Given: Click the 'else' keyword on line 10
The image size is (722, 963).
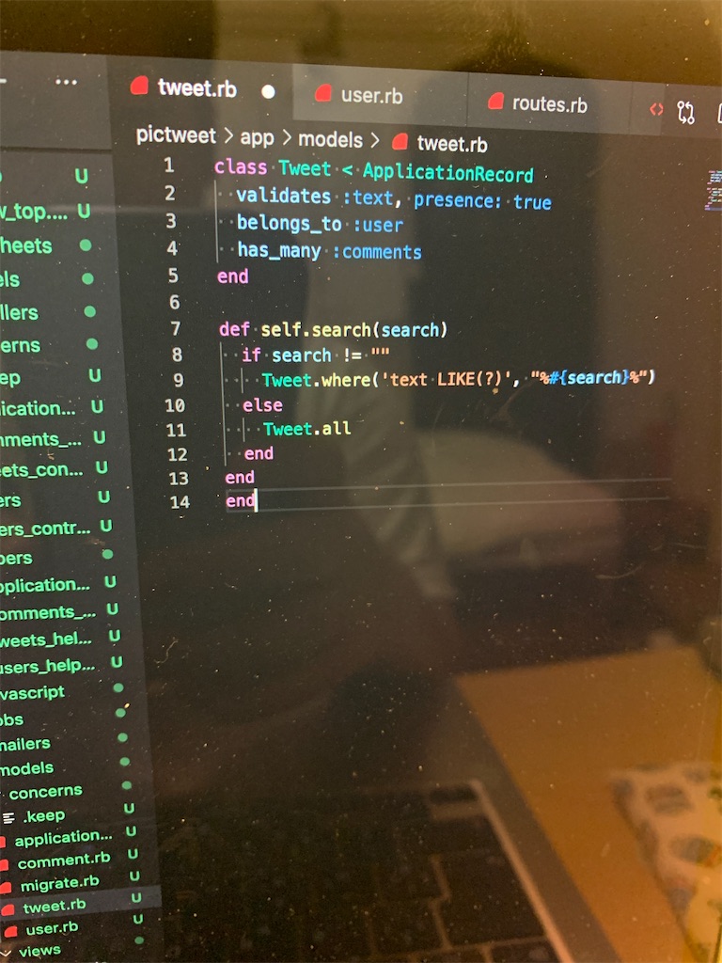Looking at the screenshot, I should tap(263, 404).
